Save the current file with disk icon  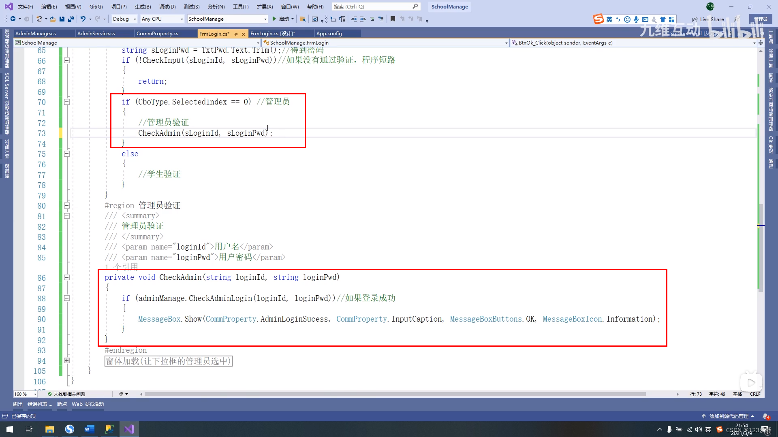pos(62,19)
